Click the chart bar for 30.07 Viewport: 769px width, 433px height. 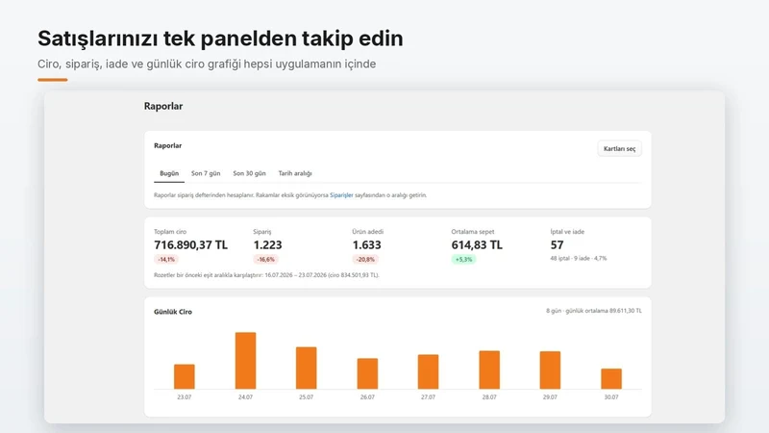(x=611, y=378)
